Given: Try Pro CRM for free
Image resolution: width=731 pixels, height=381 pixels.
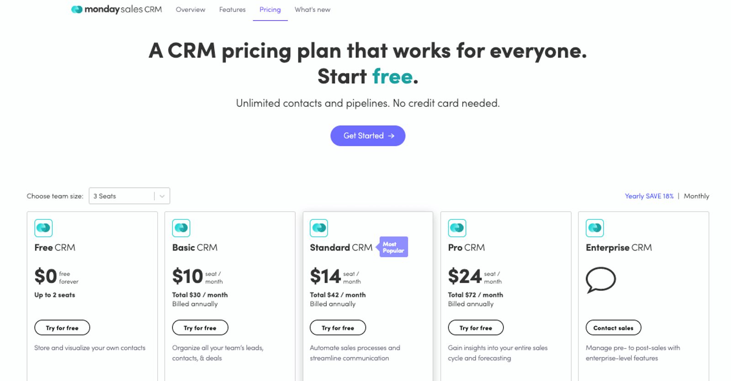Looking at the screenshot, I should pyautogui.click(x=476, y=328).
